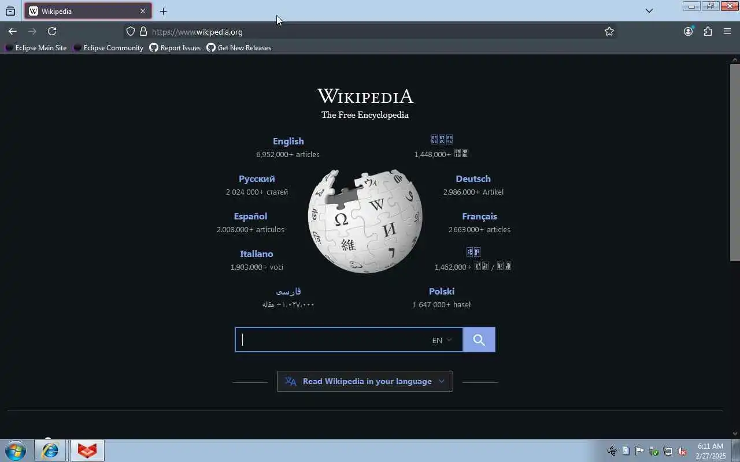This screenshot has width=740, height=462.
Task: Open the extensions puzzle icon
Action: (x=708, y=31)
